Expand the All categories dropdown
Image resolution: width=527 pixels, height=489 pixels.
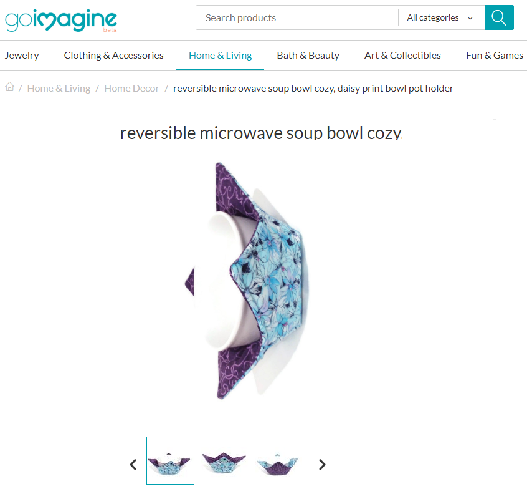click(x=441, y=17)
